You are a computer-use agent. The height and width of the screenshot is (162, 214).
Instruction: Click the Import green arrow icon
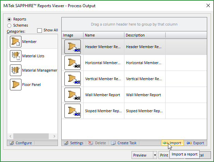tap(165, 143)
